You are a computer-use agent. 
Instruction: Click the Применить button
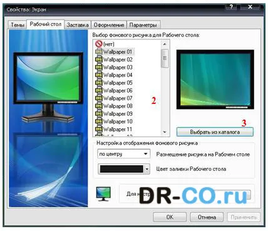pos(244,217)
